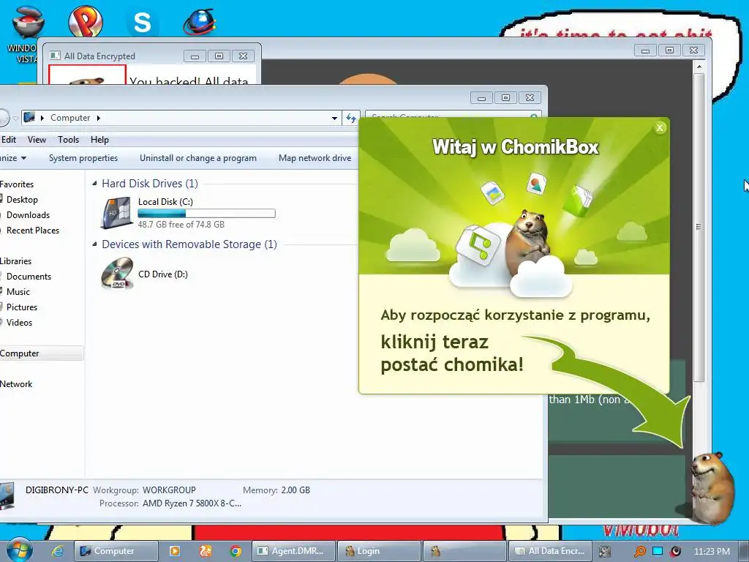
Task: Click "Memory: 2.00 GB" in details pane
Action: (276, 490)
